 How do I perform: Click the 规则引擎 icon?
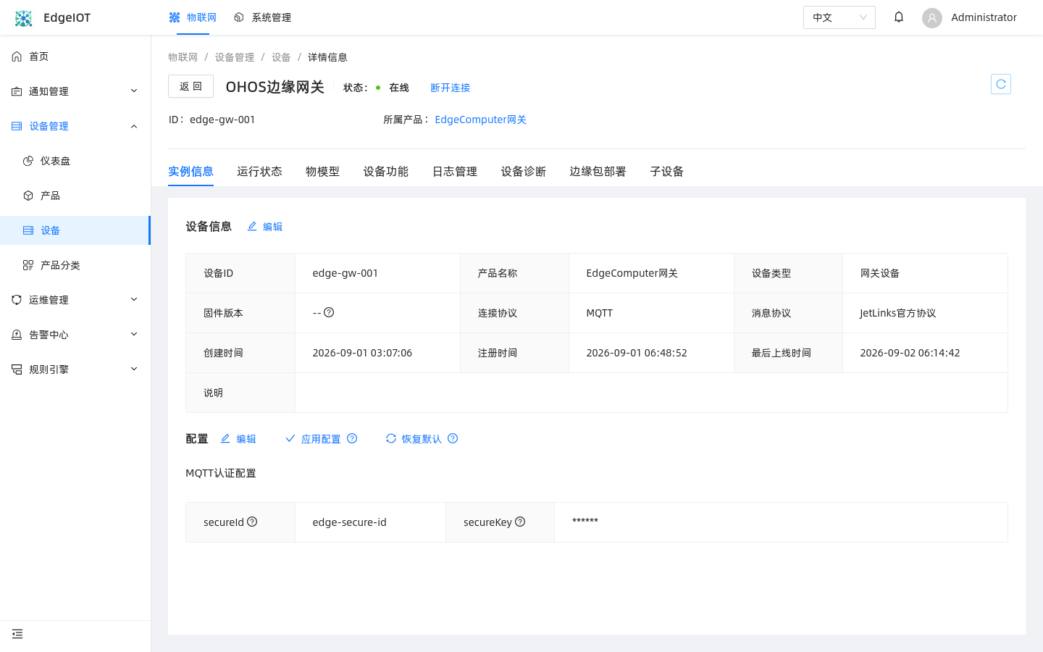[17, 369]
